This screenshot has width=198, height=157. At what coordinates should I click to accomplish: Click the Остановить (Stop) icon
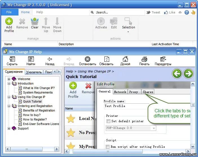[x=87, y=59]
